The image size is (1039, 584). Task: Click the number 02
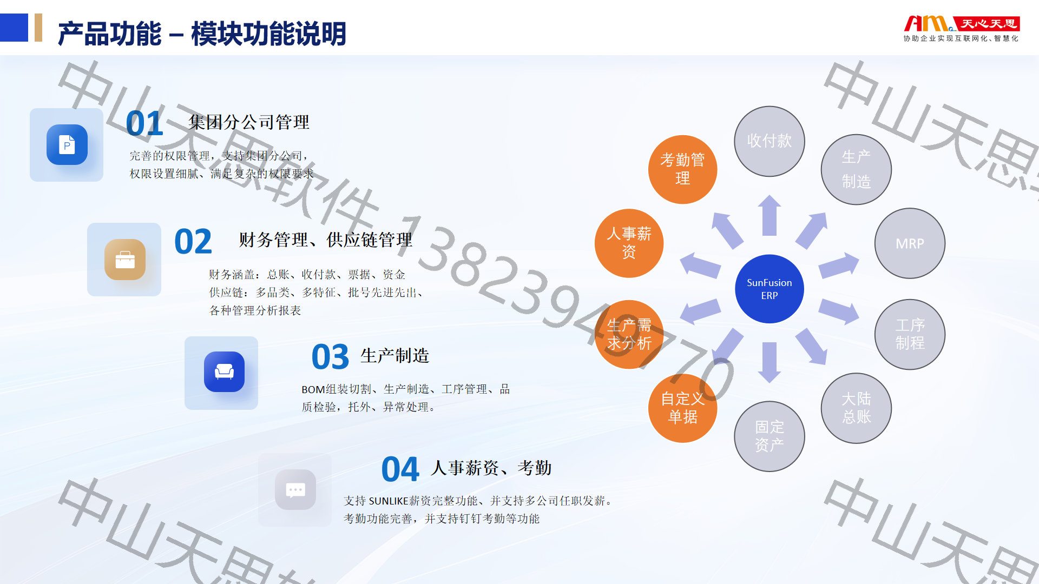[x=193, y=241]
